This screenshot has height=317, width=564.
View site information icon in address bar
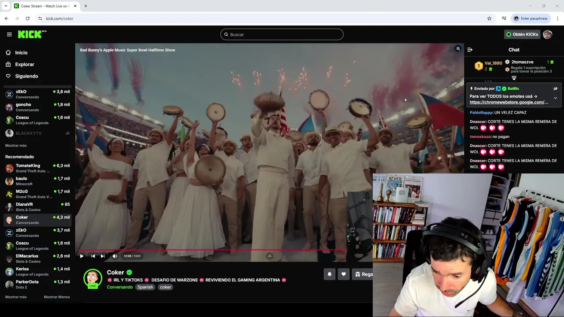click(x=40, y=18)
